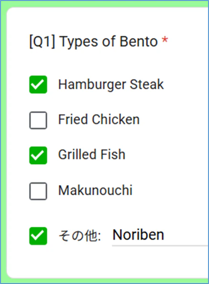Click the white checkmark icon beside Grilled Fish
Viewport: 209px width, 284px height.
click(37, 156)
